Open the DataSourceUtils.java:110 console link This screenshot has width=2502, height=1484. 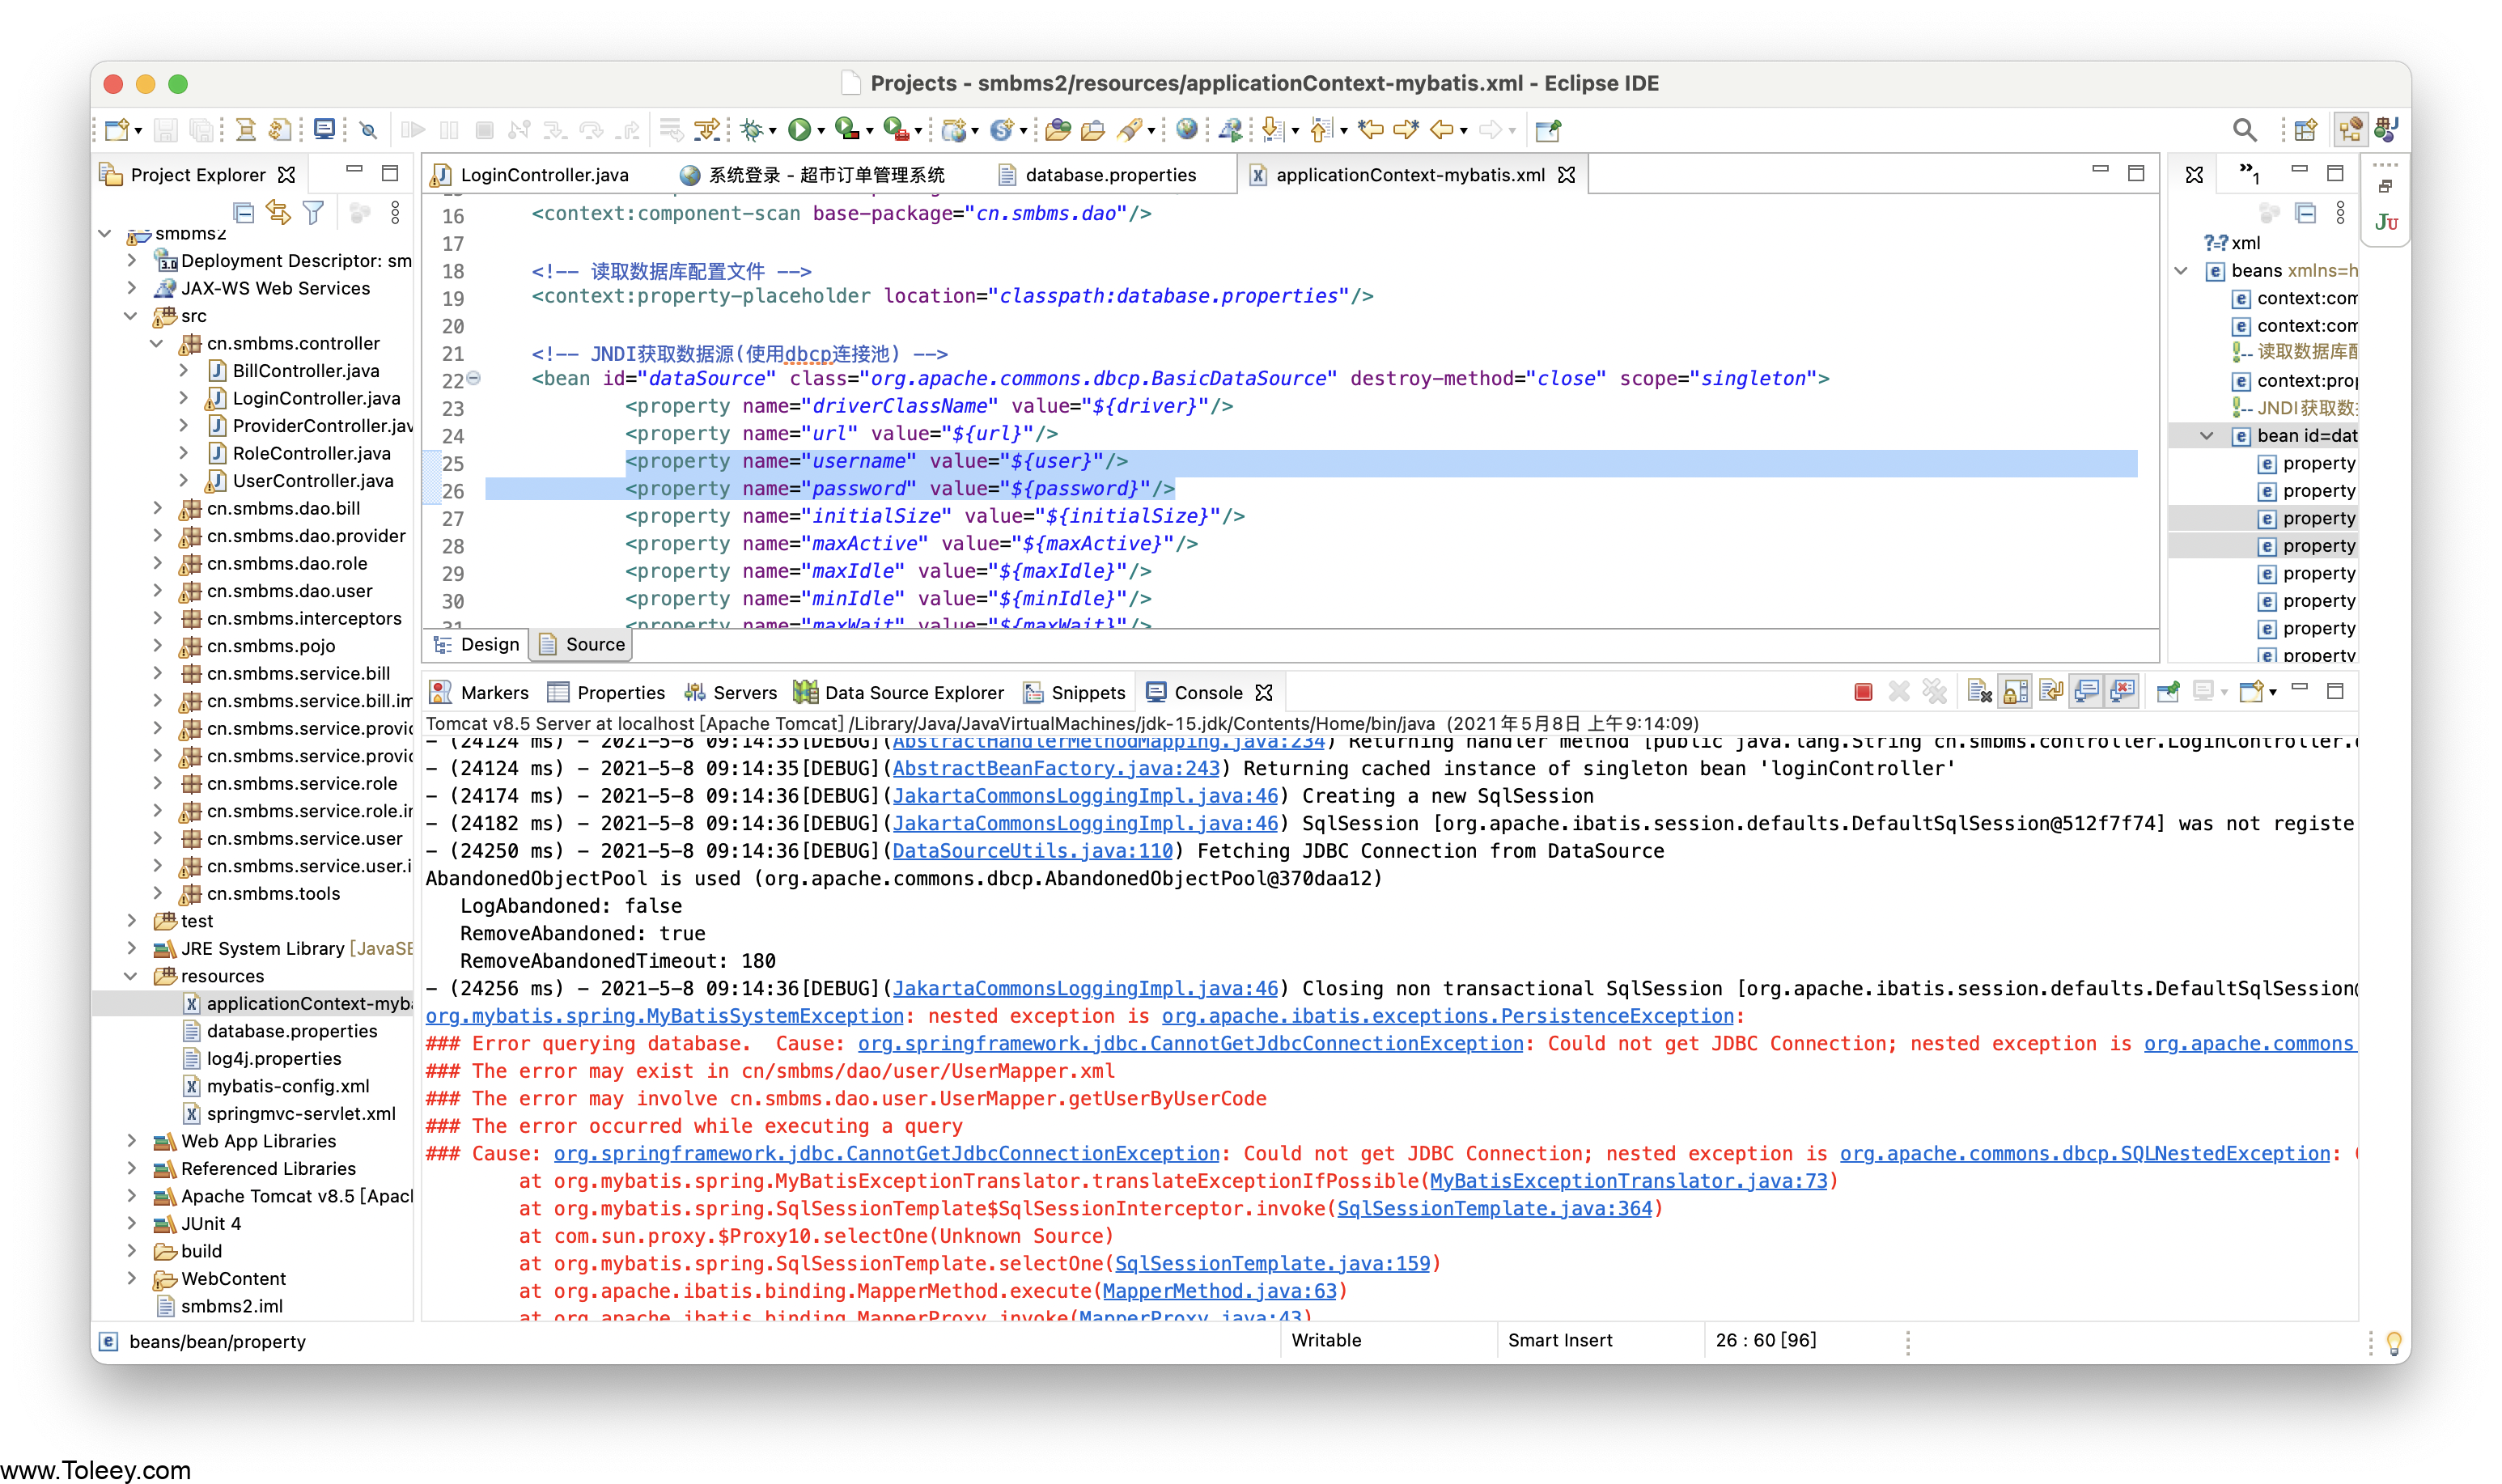(1032, 851)
